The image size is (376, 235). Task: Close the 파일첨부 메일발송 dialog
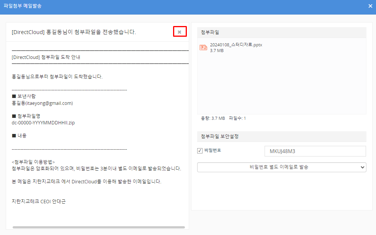[370, 6]
